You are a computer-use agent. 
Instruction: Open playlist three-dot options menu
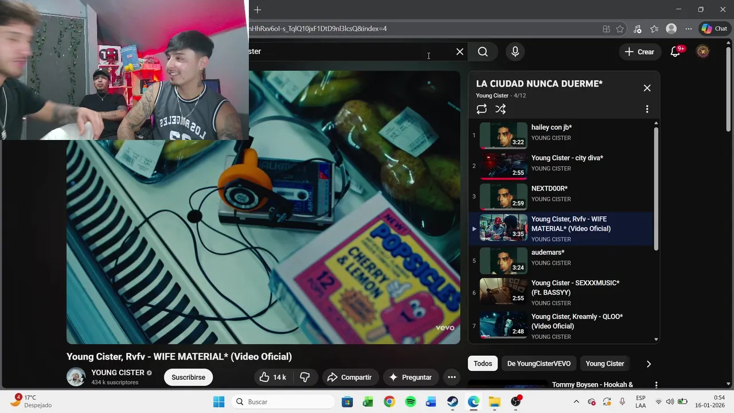[647, 109]
